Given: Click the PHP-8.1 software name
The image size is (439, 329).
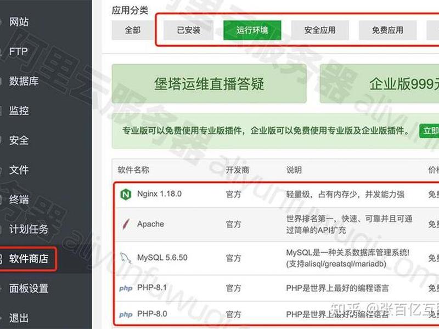Looking at the screenshot, I should (152, 287).
